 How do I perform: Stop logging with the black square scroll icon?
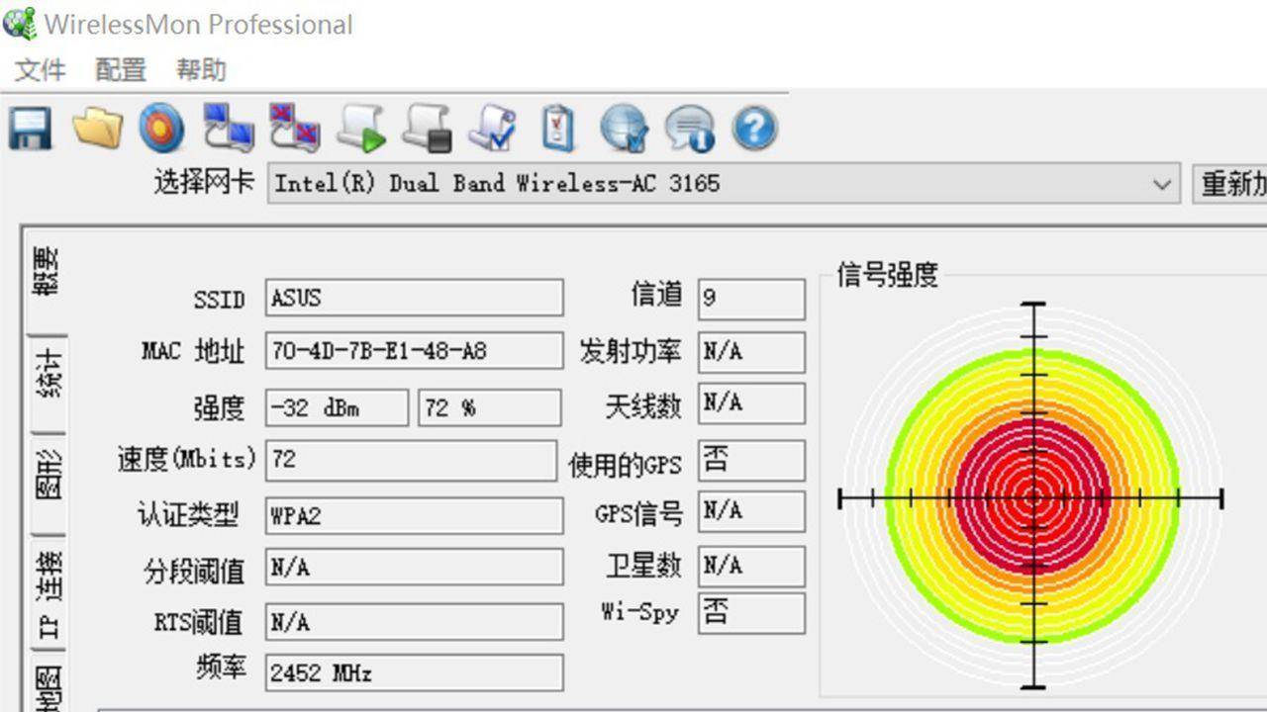pyautogui.click(x=428, y=129)
